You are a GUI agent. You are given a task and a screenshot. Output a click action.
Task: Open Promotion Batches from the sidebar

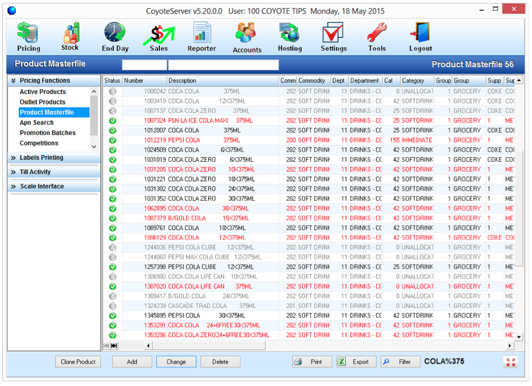[x=47, y=133]
